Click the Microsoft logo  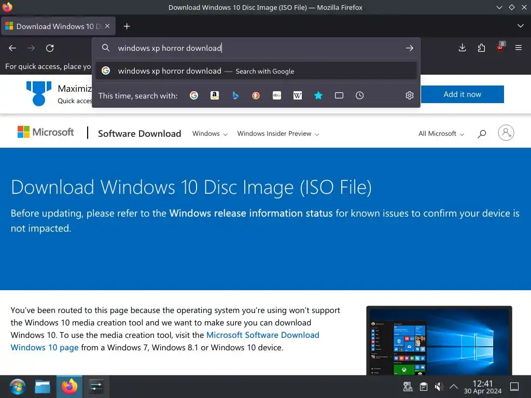coord(46,132)
